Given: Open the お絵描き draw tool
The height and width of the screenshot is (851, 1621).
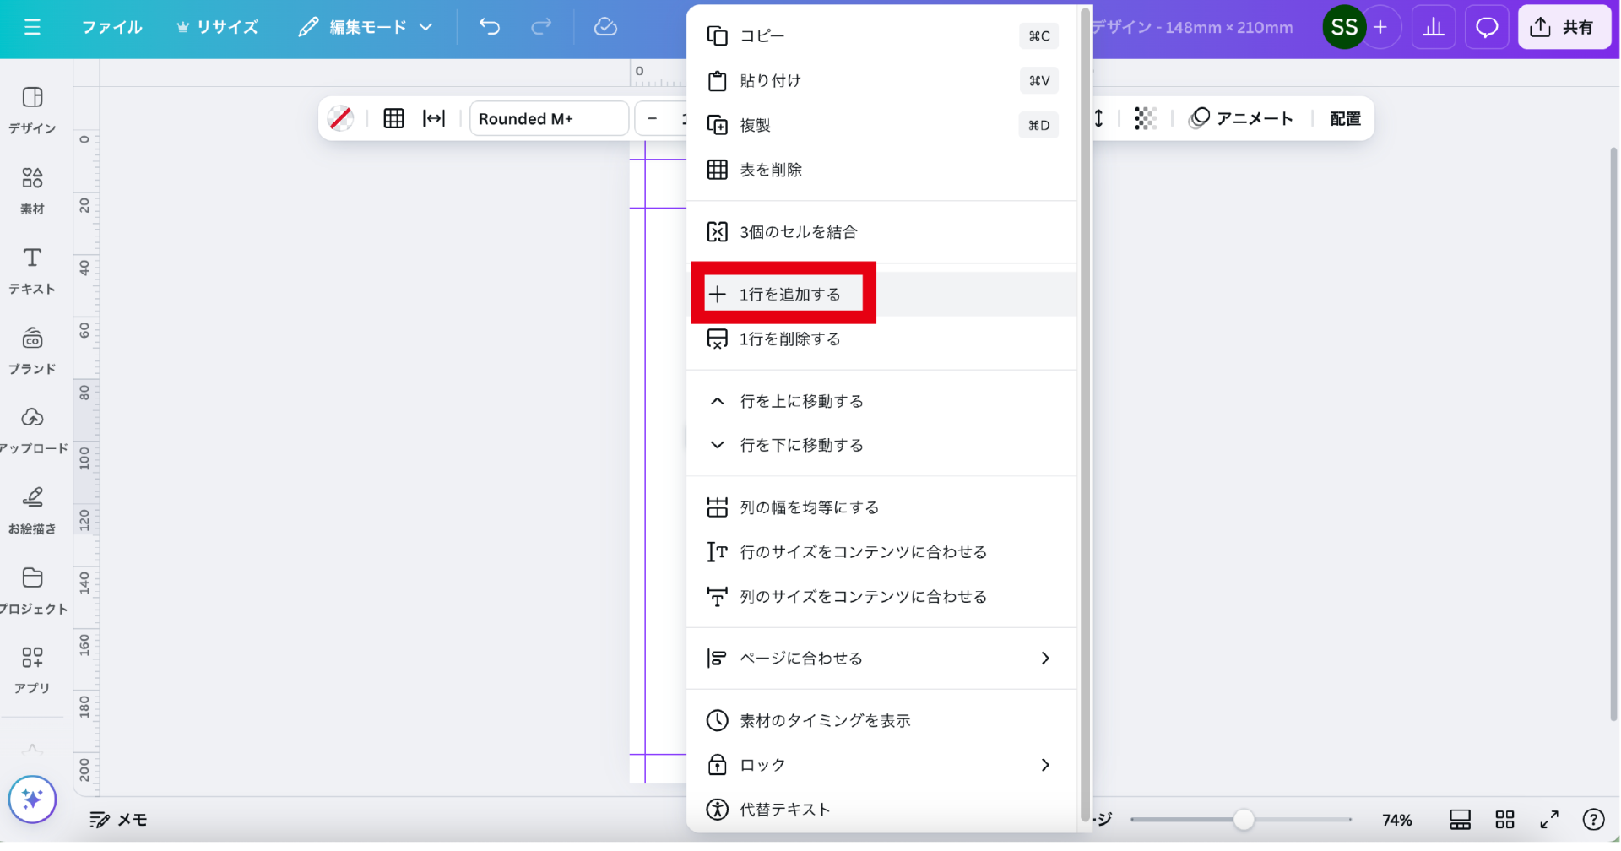Looking at the screenshot, I should click(32, 510).
